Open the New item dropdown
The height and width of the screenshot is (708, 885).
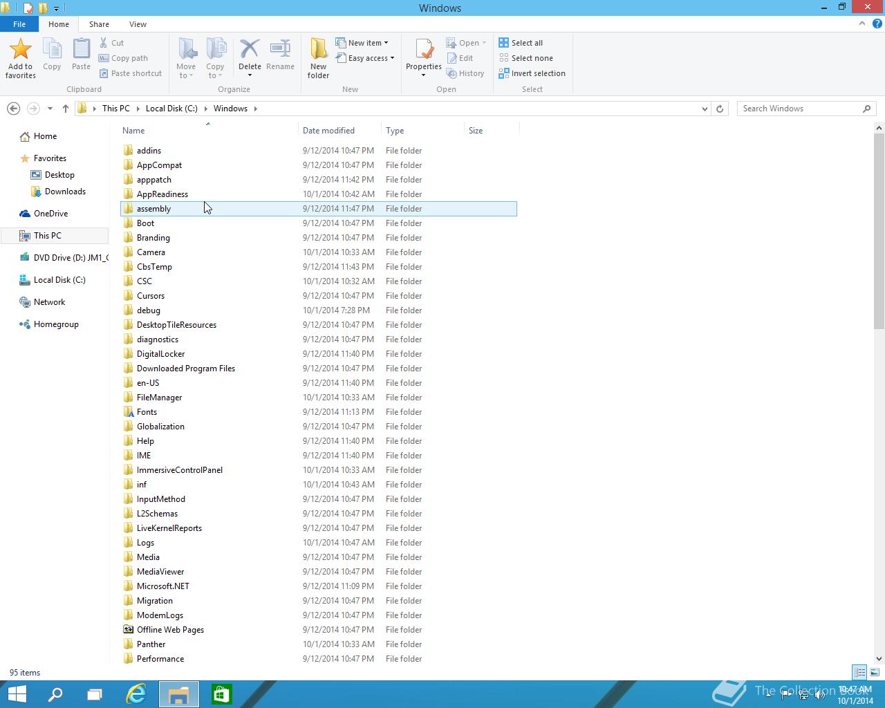click(x=362, y=43)
